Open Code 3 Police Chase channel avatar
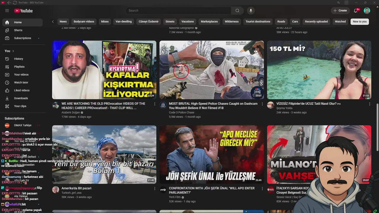 (x=163, y=105)
